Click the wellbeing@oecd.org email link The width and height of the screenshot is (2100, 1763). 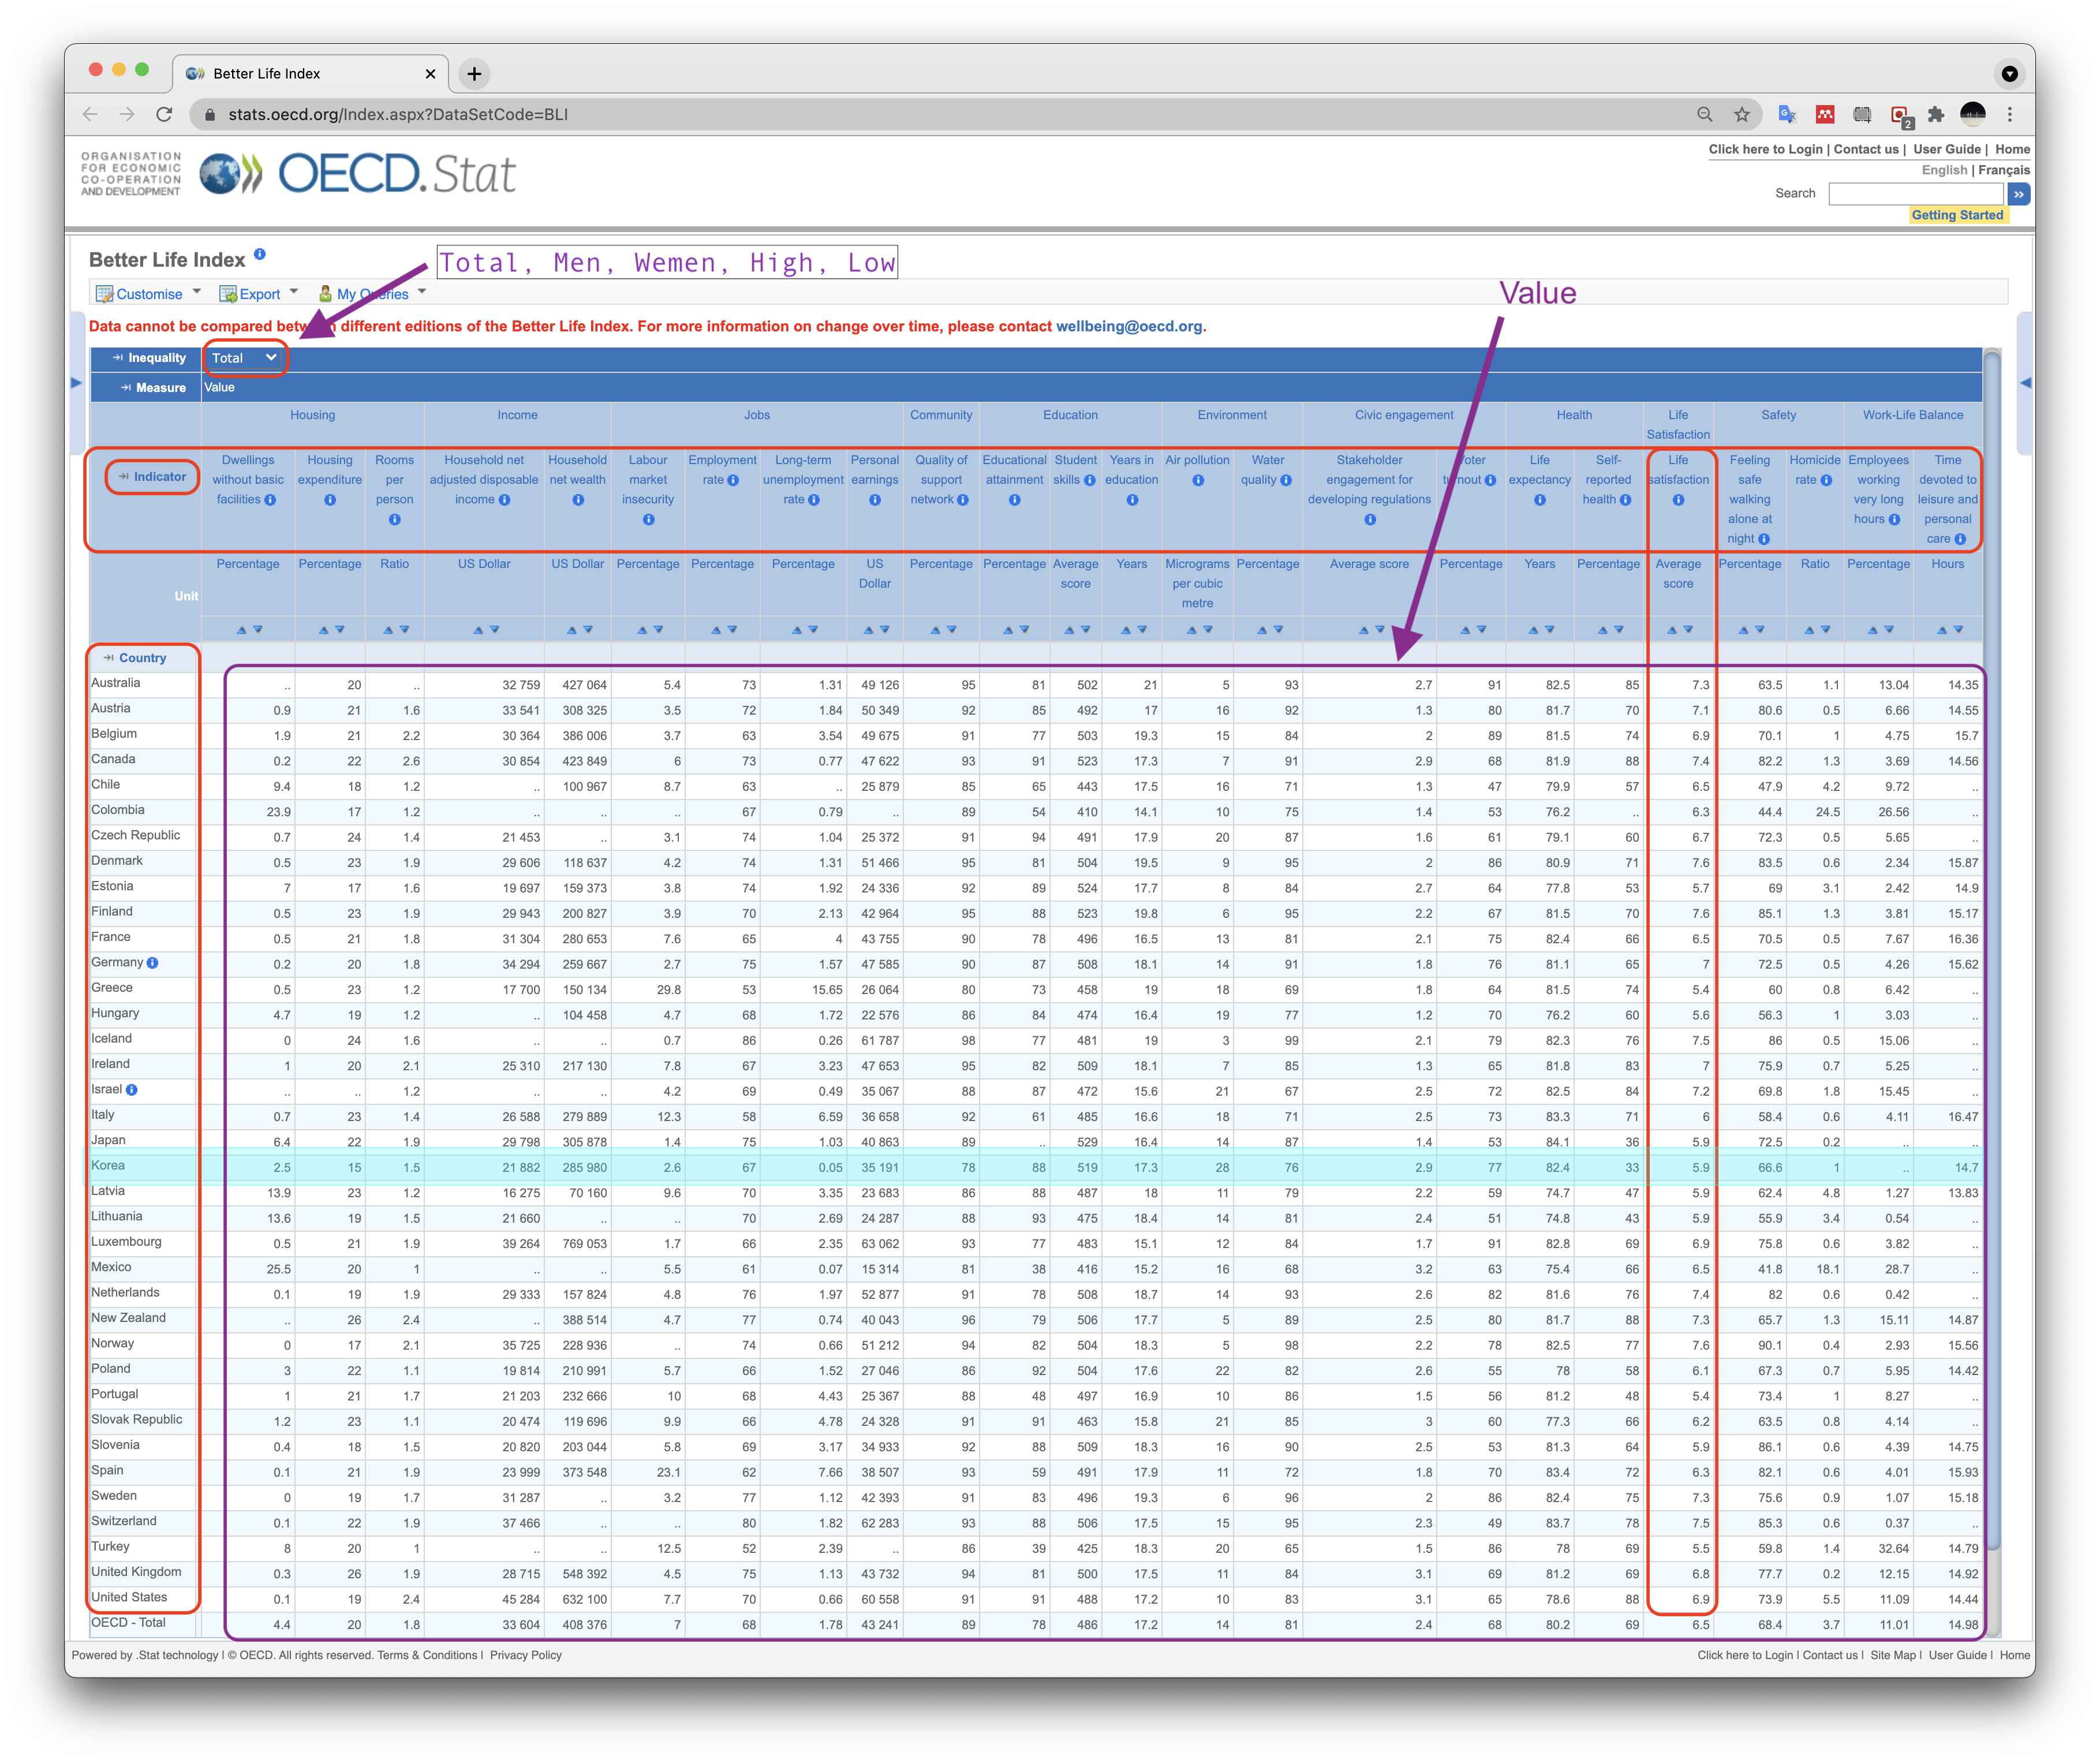[x=1129, y=326]
